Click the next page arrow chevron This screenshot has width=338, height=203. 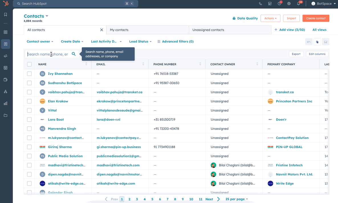219,199
